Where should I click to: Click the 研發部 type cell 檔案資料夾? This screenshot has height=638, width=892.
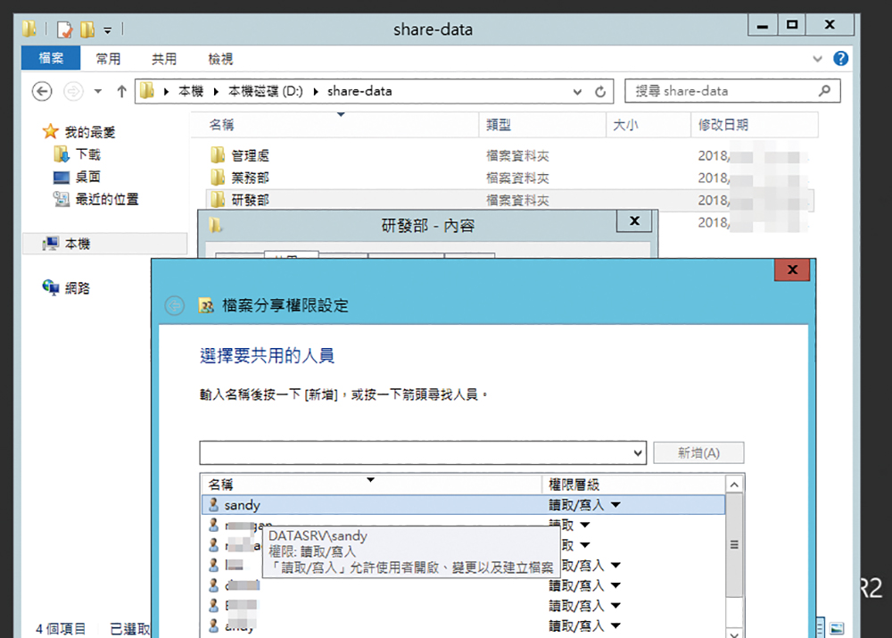(x=517, y=200)
